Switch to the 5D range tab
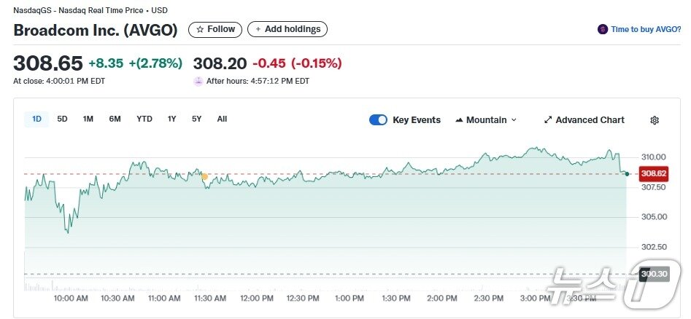Image resolution: width=691 pixels, height=319 pixels. tap(62, 119)
